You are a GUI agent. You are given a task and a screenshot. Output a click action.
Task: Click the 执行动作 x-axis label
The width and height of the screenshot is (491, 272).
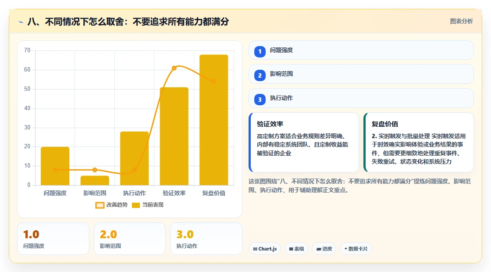(x=134, y=193)
